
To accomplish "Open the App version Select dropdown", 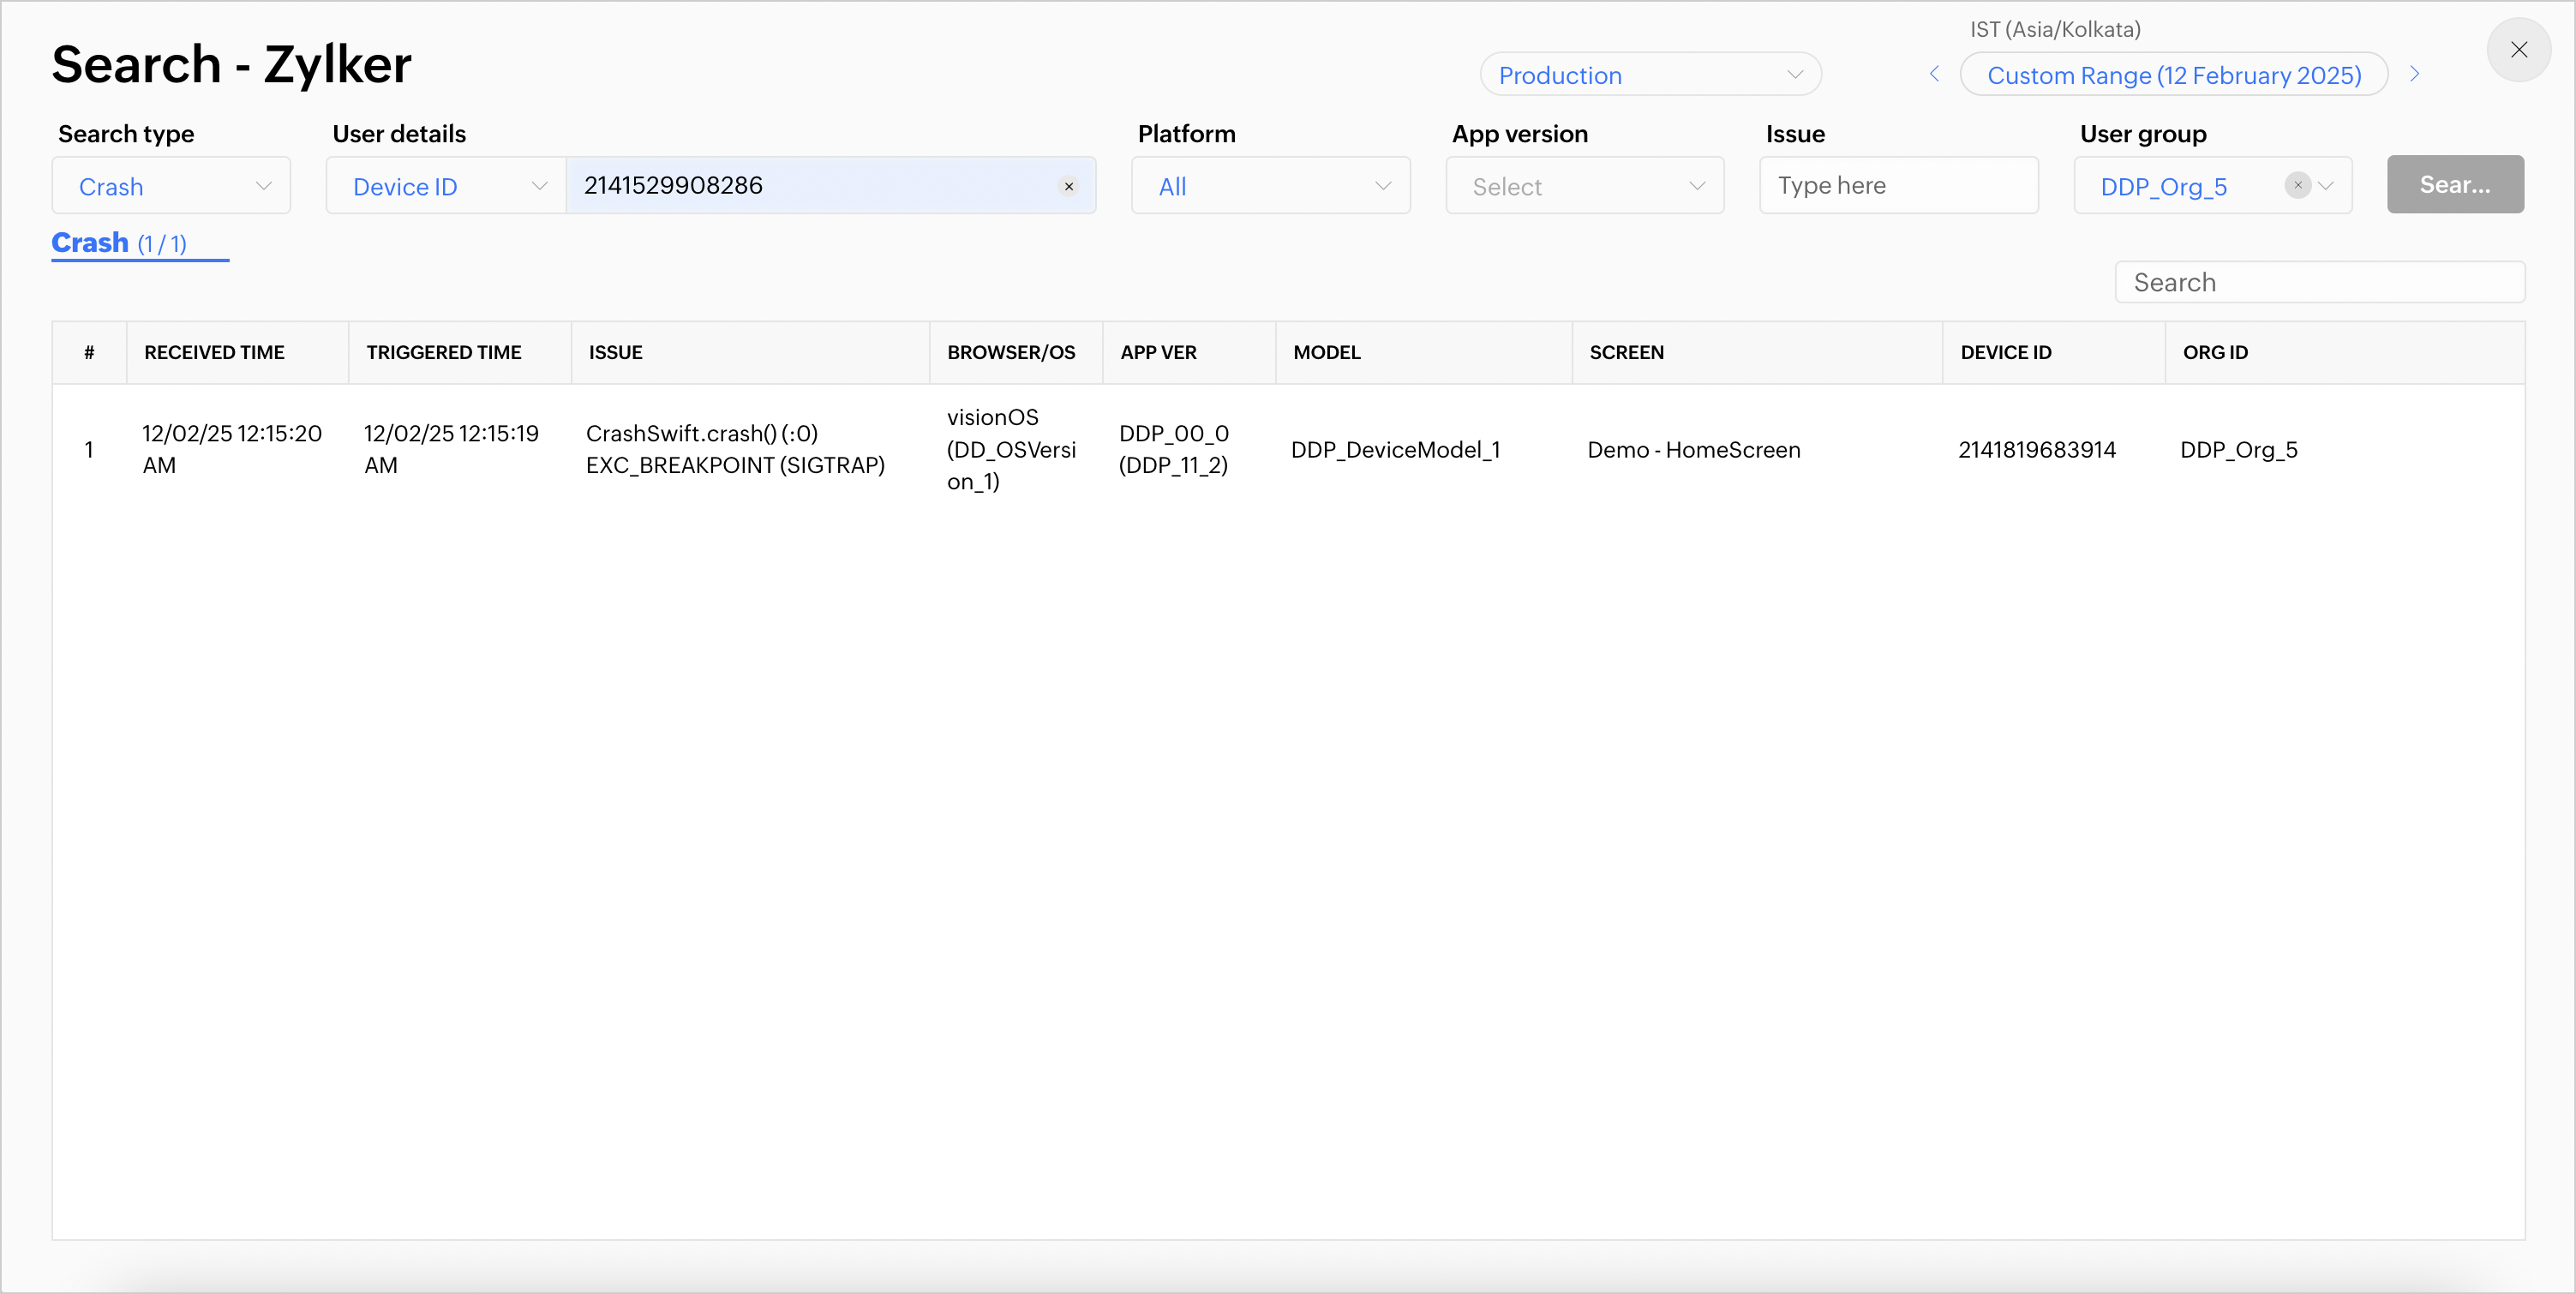I will click(x=1584, y=186).
